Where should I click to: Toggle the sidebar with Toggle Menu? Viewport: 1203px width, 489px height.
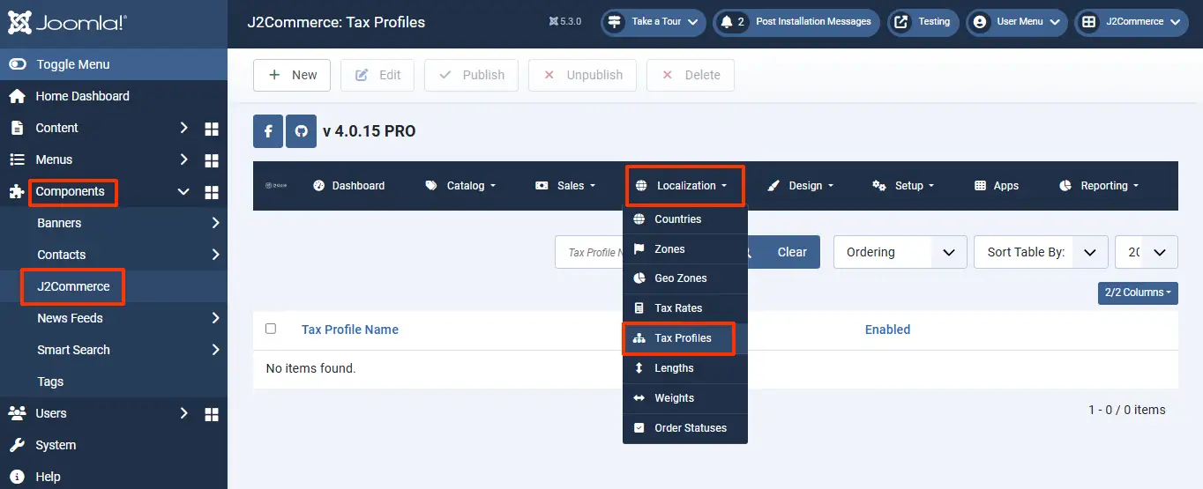[114, 64]
